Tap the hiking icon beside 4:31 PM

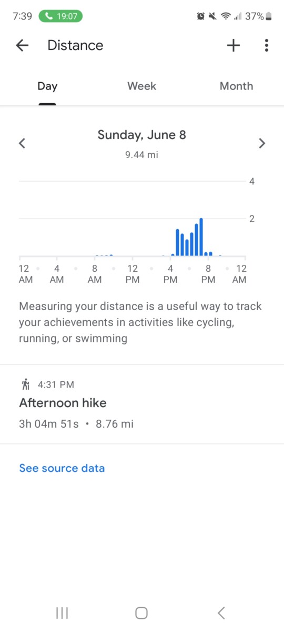24,384
